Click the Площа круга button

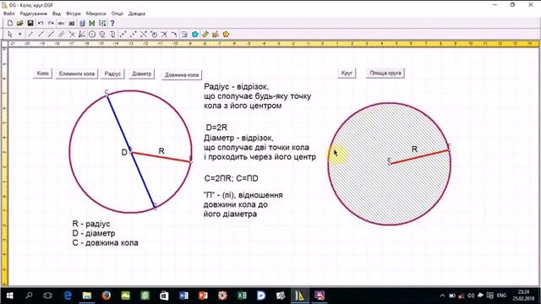[x=385, y=73]
